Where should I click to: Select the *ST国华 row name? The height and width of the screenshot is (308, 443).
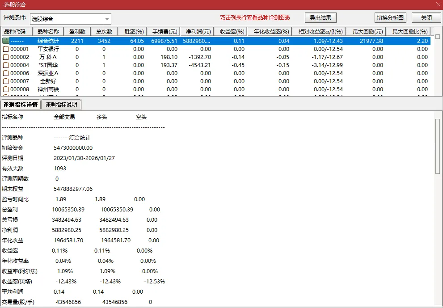[x=48, y=65]
